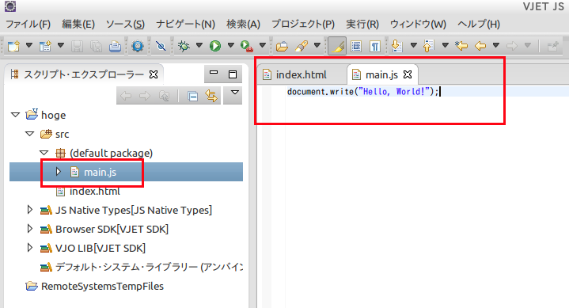
Task: Click explorer Up one level icon
Action: (x=165, y=96)
